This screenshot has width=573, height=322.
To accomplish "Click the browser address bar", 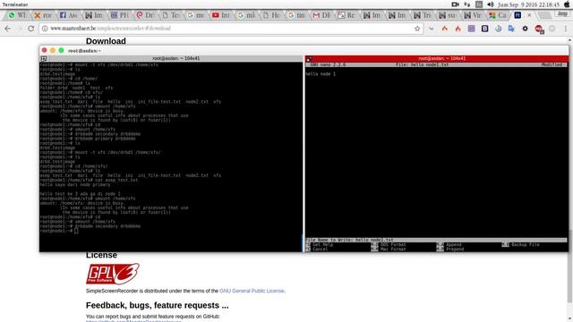I will click(232, 29).
